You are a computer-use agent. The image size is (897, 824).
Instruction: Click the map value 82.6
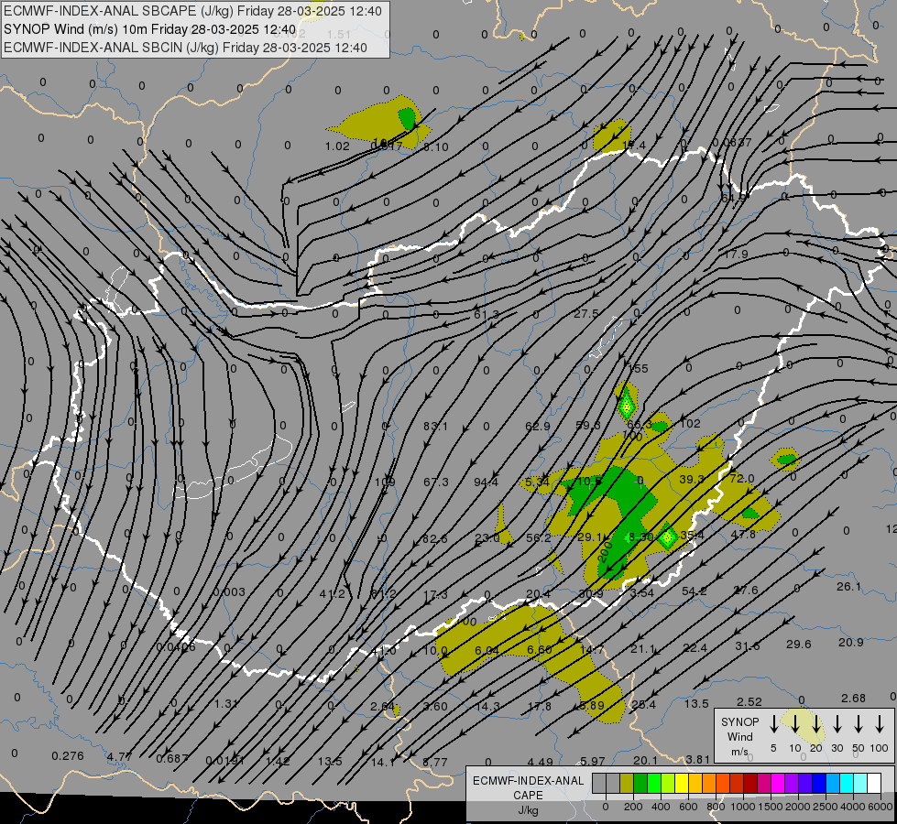point(435,538)
